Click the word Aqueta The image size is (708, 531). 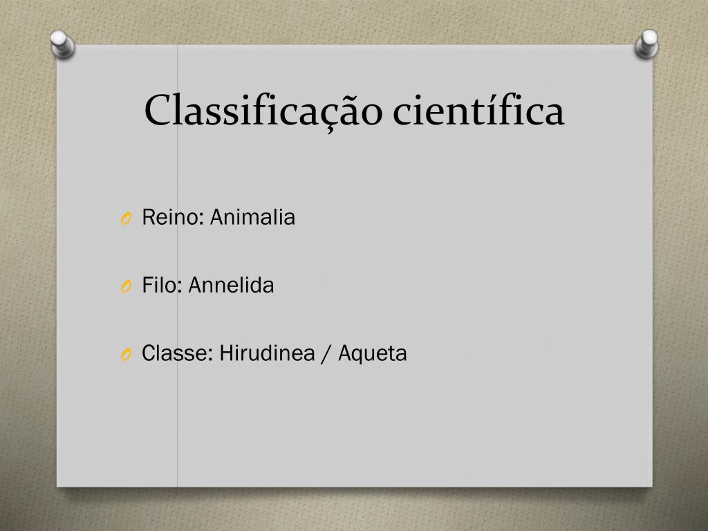(x=373, y=354)
